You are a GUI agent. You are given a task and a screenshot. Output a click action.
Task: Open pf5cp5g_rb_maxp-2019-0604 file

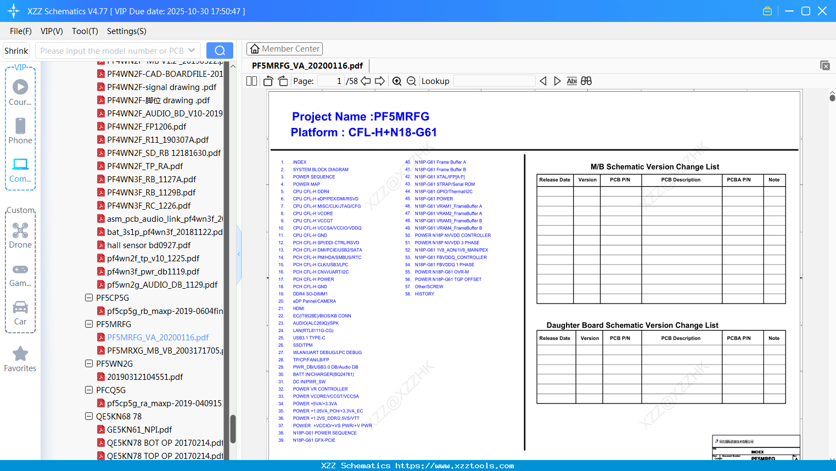tap(165, 311)
